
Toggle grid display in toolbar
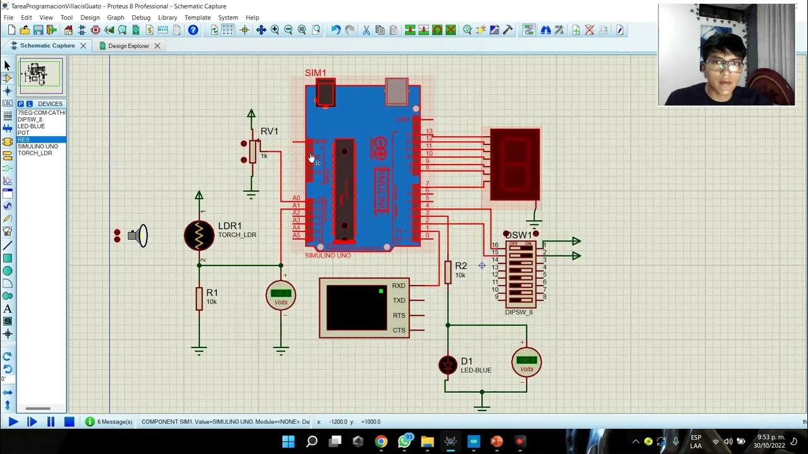(x=228, y=30)
